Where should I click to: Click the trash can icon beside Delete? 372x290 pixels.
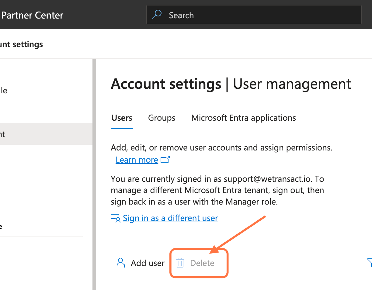click(180, 263)
